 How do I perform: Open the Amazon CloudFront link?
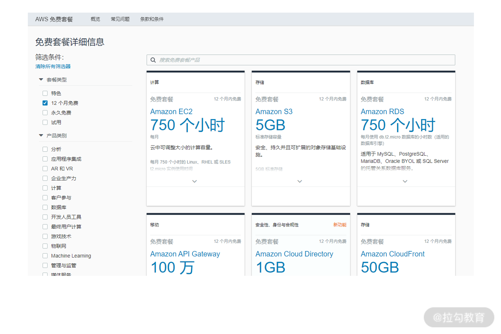coord(393,254)
